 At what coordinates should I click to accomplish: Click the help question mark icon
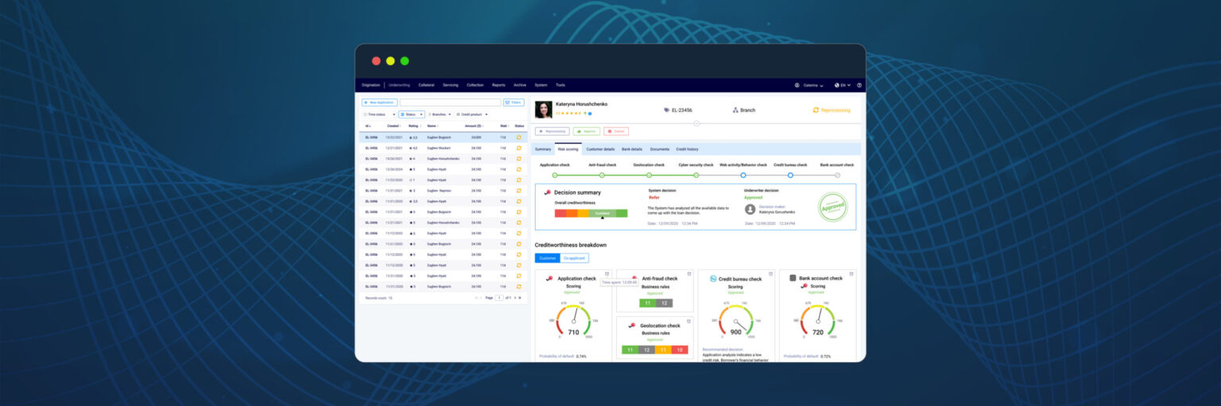tap(859, 85)
